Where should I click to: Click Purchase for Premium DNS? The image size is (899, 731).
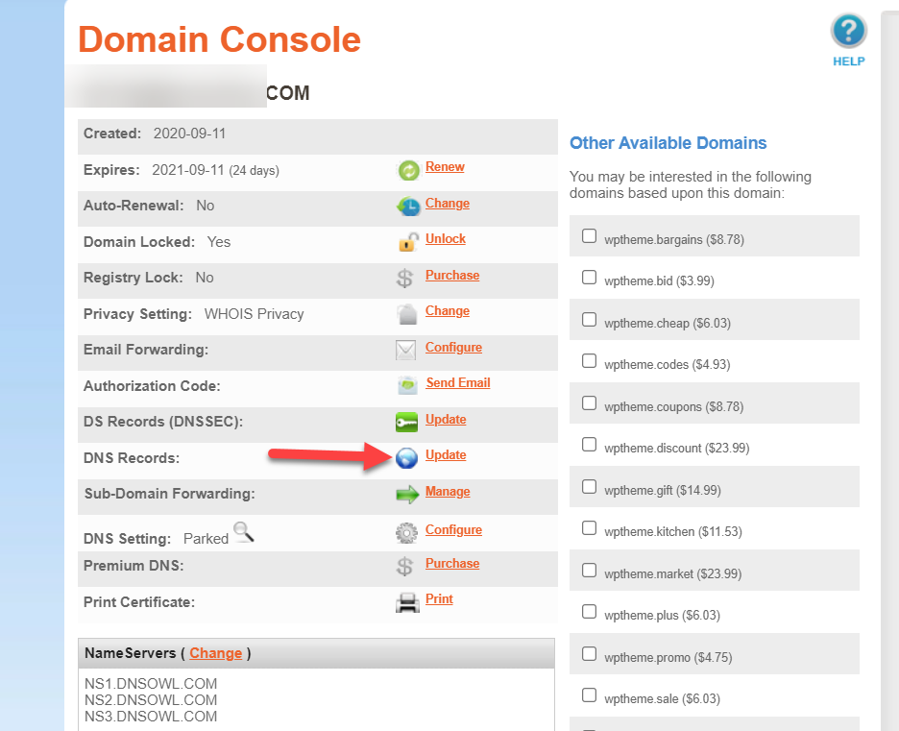452,564
